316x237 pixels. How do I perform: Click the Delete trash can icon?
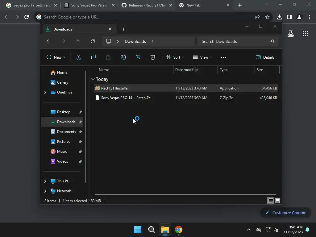tap(153, 57)
